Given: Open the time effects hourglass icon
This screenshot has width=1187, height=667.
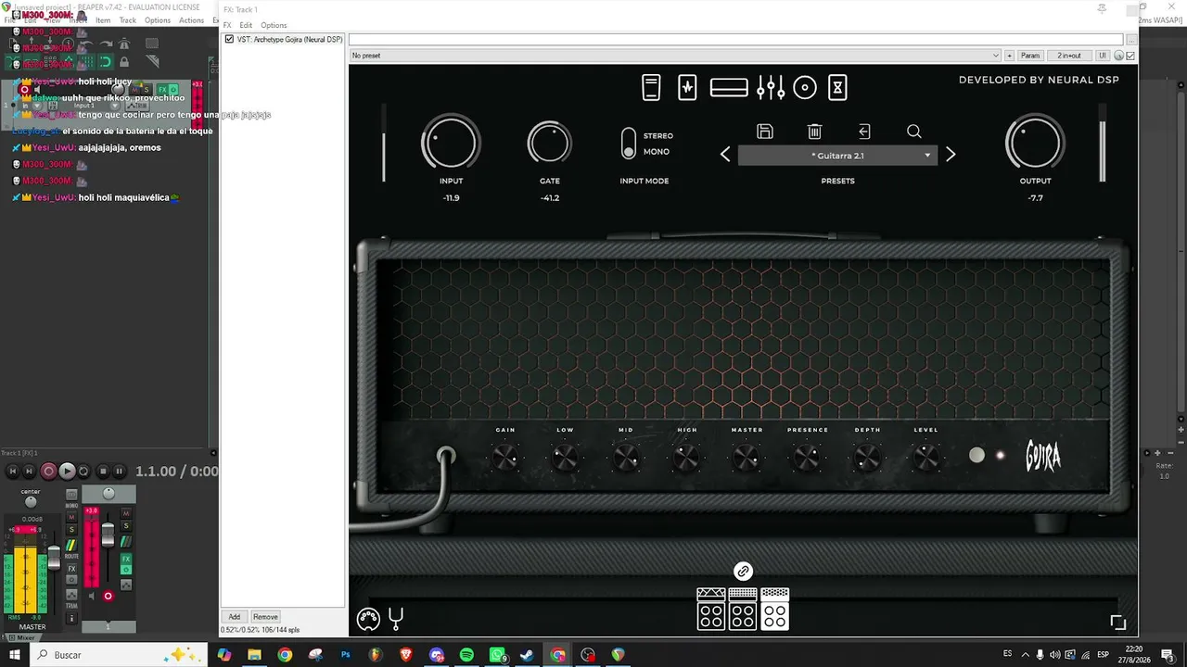Looking at the screenshot, I should 837,87.
